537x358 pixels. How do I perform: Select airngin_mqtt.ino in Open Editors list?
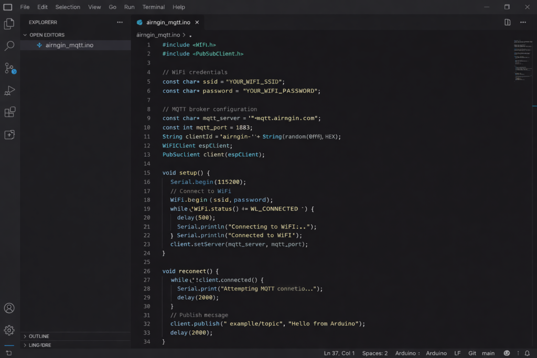(x=69, y=45)
